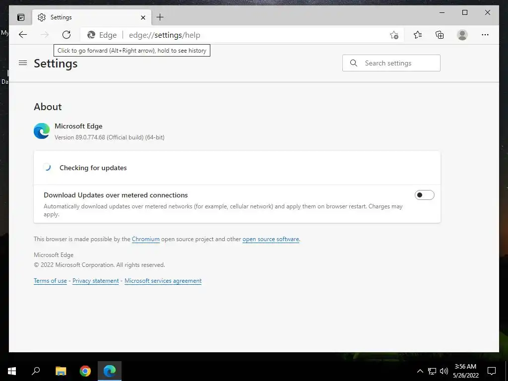Viewport: 508px width, 381px height.
Task: Click the Version 89.0.774.68 text
Action: 110,137
